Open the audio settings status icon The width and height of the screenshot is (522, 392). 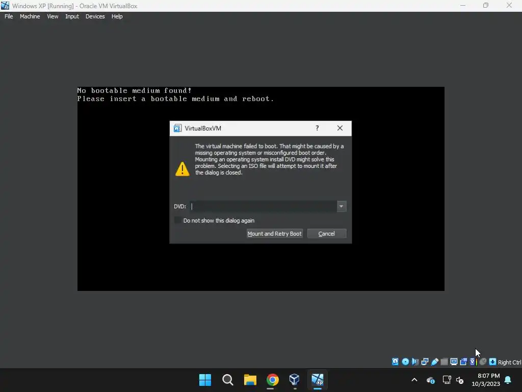[x=415, y=362]
